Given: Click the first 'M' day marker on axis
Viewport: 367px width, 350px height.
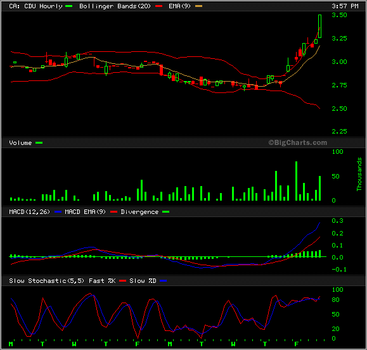Looking at the screenshot, I should 11,344.
